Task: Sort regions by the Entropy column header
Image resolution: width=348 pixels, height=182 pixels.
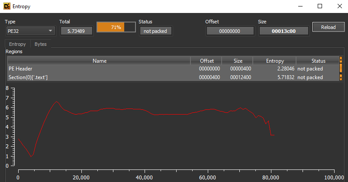Action: [274, 61]
